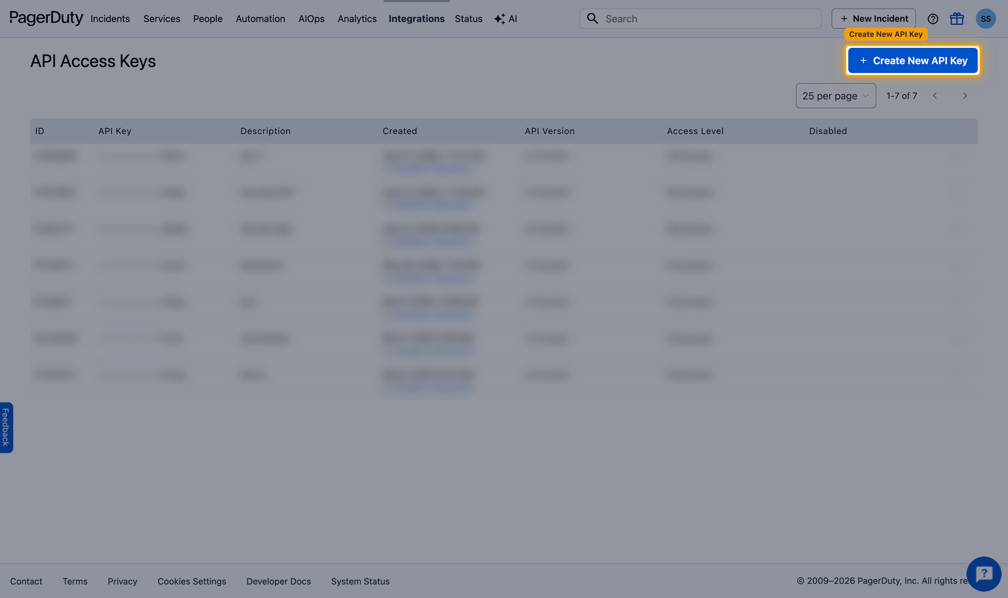Go to next page chevron
The image size is (1008, 598).
click(x=965, y=95)
